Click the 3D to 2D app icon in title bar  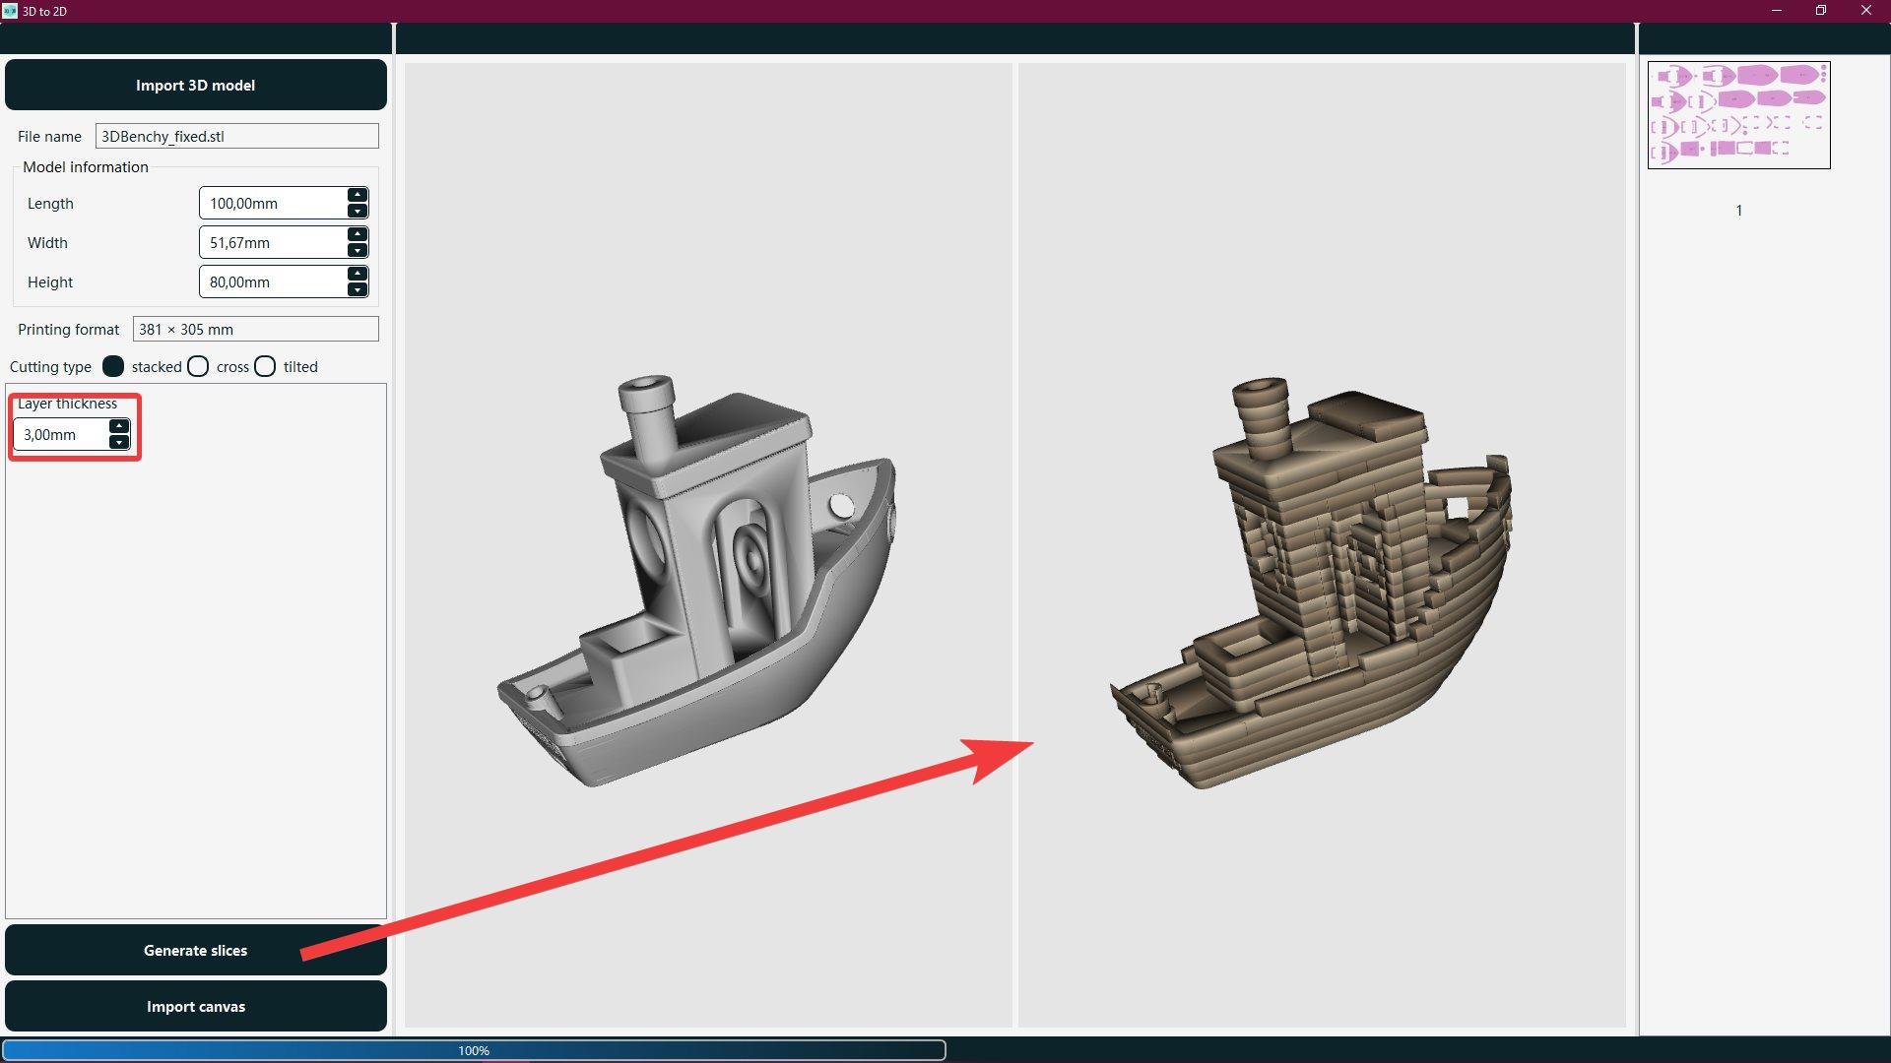[10, 11]
